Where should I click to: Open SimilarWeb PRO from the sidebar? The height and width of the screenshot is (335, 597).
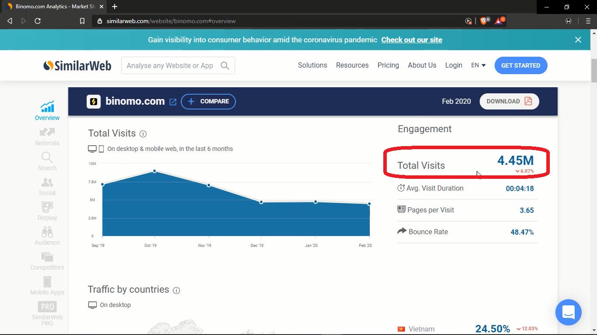[47, 314]
